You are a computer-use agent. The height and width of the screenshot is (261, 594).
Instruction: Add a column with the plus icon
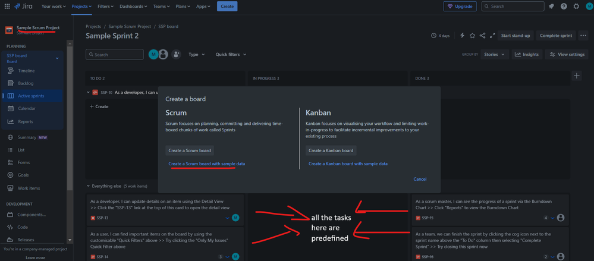pyautogui.click(x=577, y=76)
